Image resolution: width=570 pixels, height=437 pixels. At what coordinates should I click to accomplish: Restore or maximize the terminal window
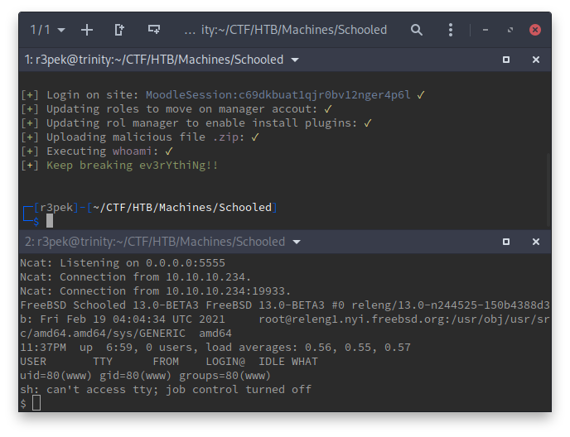click(x=510, y=30)
